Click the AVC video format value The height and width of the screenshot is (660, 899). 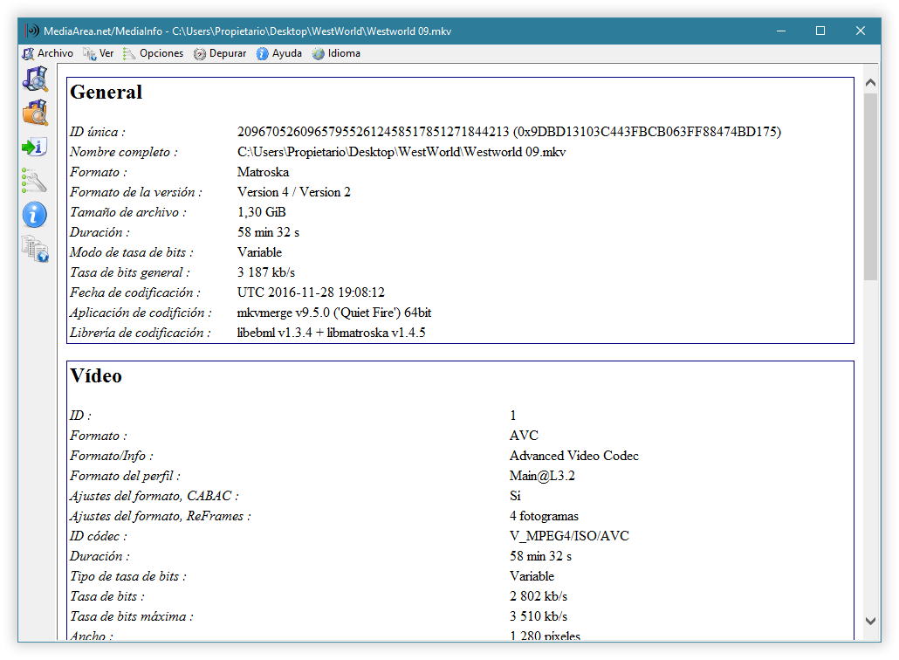coord(524,436)
